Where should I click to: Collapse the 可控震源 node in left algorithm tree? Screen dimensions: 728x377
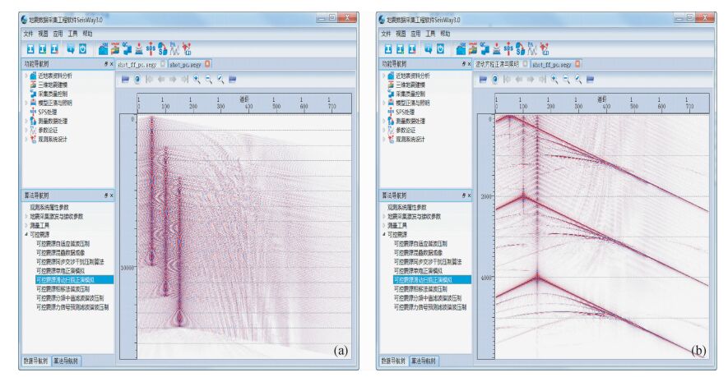click(x=26, y=234)
